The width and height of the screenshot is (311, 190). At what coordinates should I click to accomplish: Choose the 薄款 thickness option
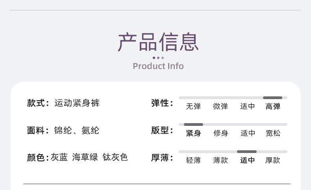point(220,160)
